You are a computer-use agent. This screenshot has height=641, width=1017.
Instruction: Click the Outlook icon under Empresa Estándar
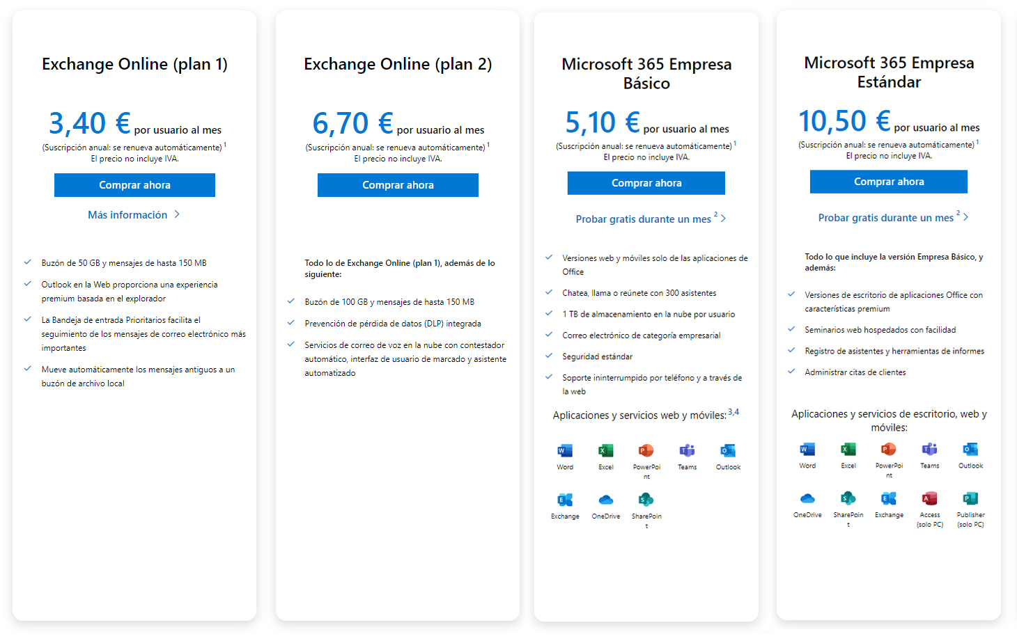970,449
